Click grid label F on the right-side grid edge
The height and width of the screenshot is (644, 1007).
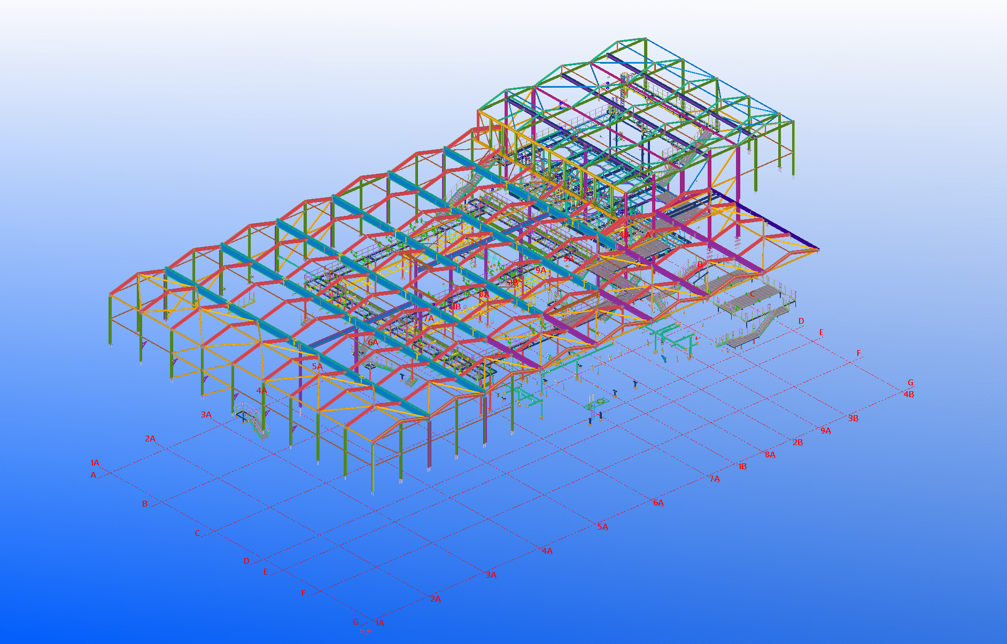click(x=859, y=353)
